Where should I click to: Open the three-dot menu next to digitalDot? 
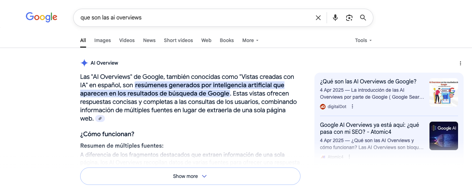[x=352, y=107]
